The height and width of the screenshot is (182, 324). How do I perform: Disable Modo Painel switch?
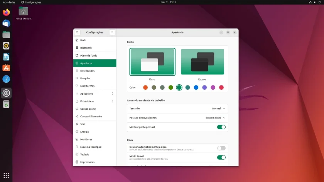pos(221,157)
